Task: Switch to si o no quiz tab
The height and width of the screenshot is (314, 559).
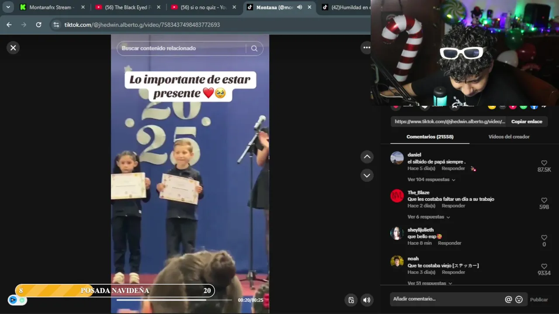Action: coord(204,7)
